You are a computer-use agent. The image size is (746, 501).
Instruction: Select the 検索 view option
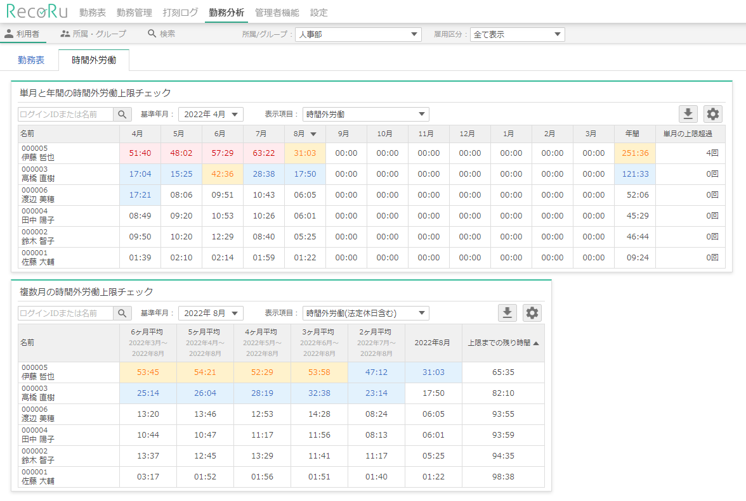(161, 34)
